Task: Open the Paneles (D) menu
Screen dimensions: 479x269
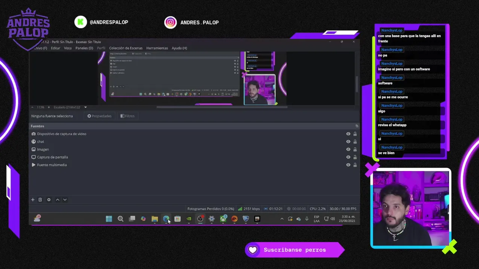Action: point(84,48)
